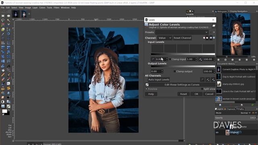
Task: Select the Fuzzy Select wand tool
Action: [x=8, y=20]
